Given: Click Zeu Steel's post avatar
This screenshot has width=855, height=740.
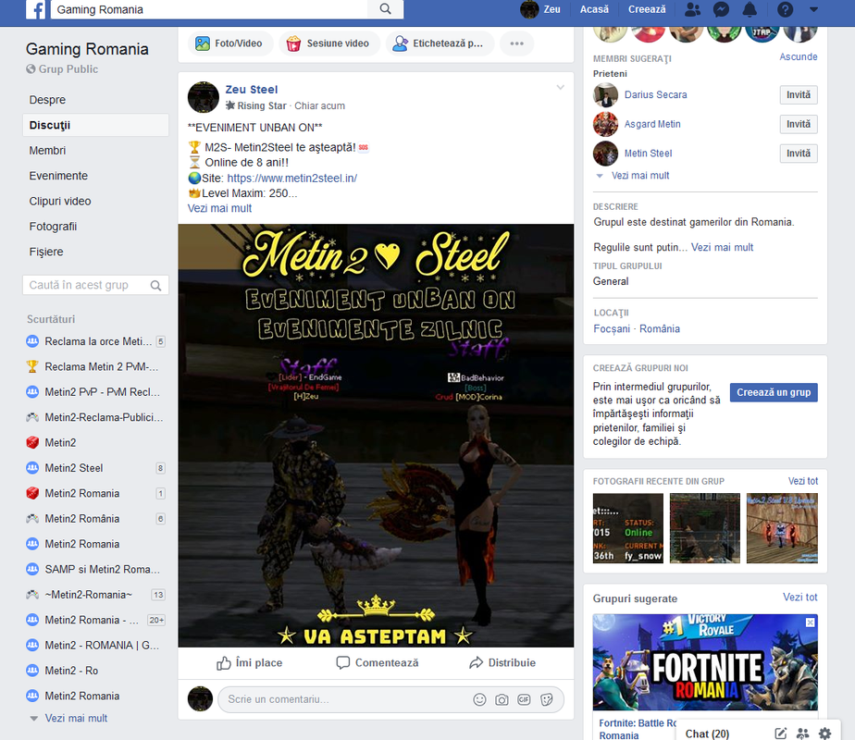Looking at the screenshot, I should pos(204,97).
